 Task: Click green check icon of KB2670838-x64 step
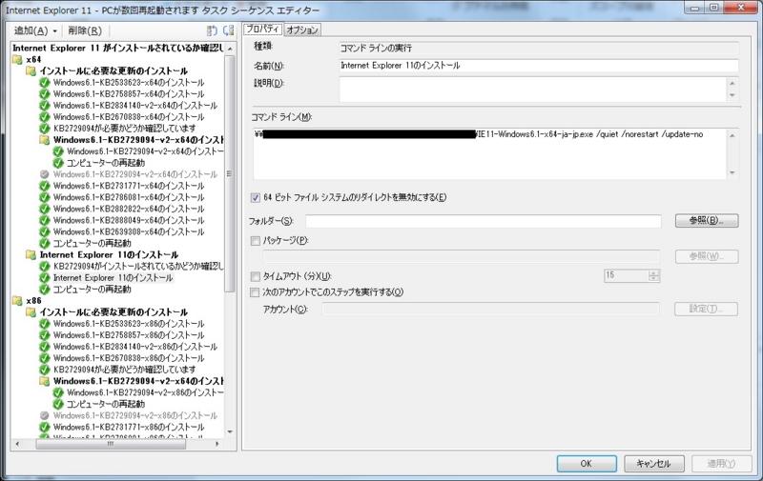click(45, 117)
